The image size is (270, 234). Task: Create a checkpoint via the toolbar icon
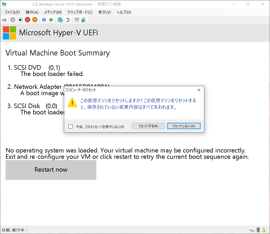60,20
